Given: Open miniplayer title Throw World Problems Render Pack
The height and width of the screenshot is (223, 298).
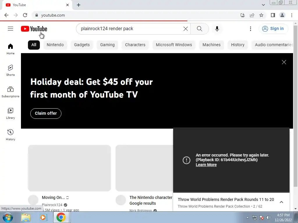Looking at the screenshot, I should tap(226, 199).
